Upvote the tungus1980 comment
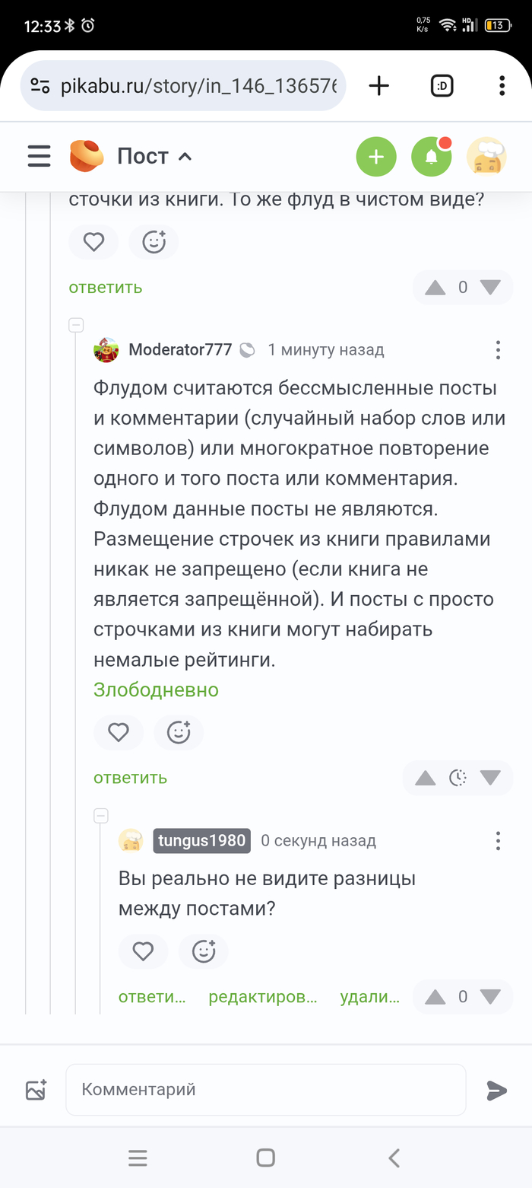 point(435,996)
